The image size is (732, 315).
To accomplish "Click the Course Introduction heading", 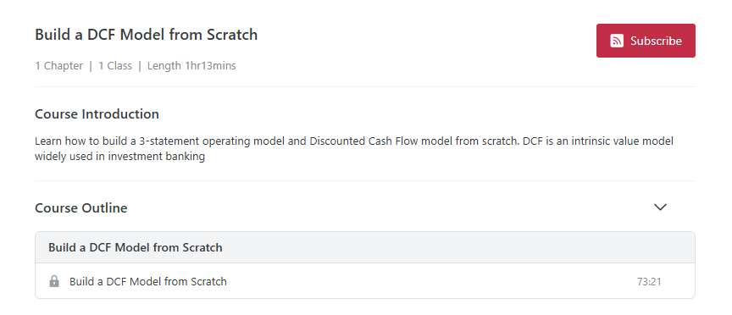I will point(97,114).
